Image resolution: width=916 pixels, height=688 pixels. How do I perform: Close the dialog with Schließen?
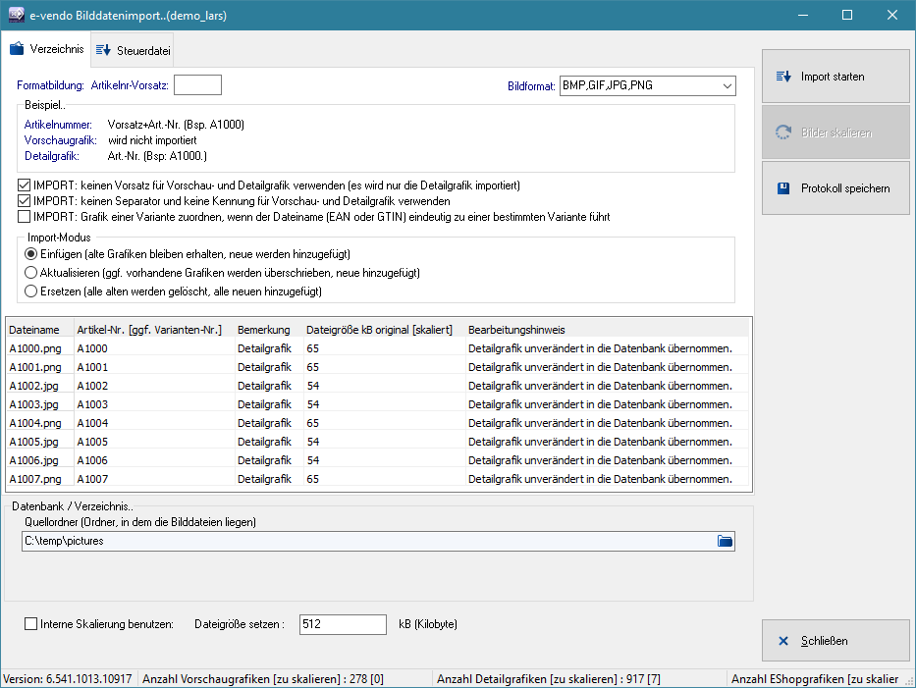[x=835, y=641]
